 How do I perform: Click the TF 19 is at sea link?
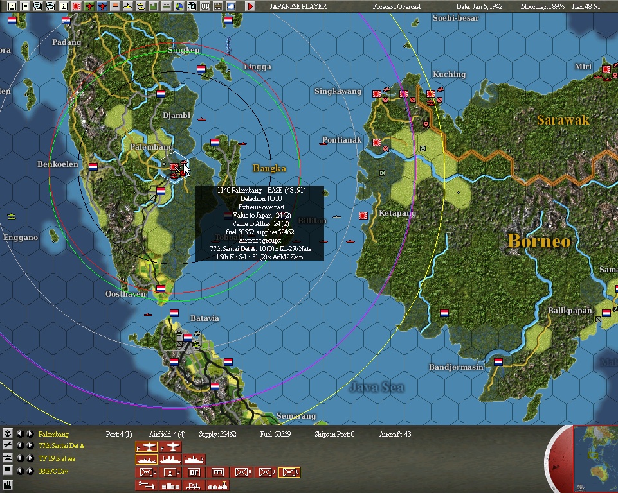[x=57, y=458]
